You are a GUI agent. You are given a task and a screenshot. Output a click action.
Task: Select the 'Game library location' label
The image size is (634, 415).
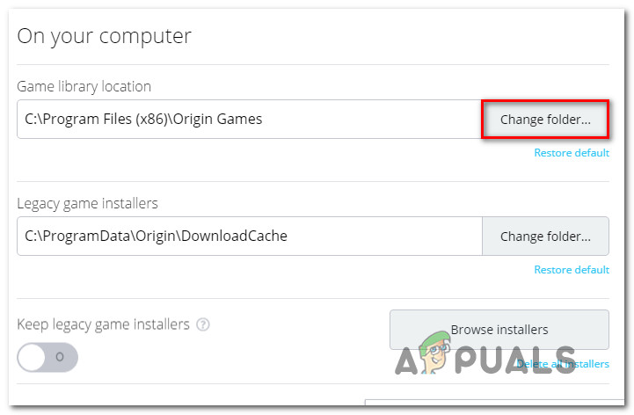click(84, 86)
